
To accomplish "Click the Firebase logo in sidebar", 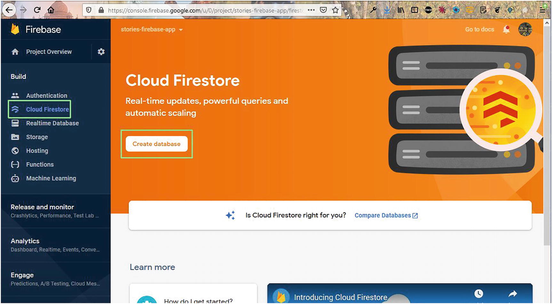I will click(x=15, y=29).
